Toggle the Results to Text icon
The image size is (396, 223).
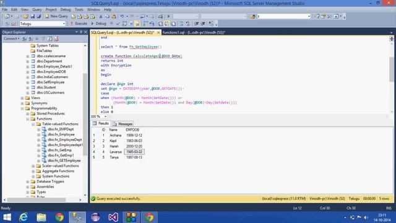(160, 24)
